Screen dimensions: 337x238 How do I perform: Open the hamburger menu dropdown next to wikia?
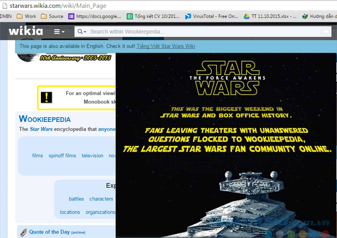pyautogui.click(x=59, y=32)
